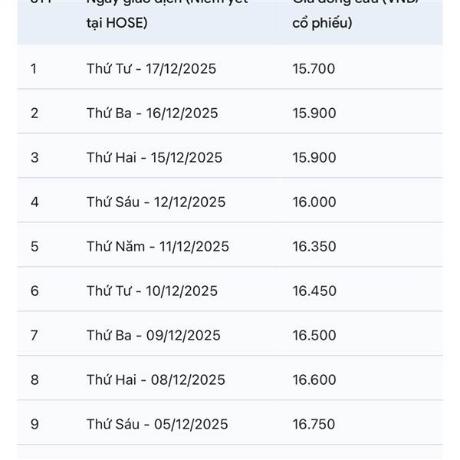Select the 16.450 closing price
Image resolution: width=460 pixels, height=460 pixels.
314,291
